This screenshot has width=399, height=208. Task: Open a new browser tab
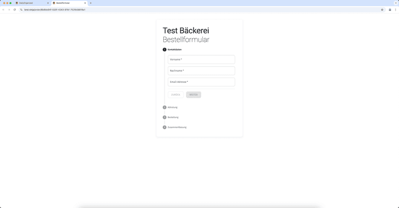click(x=91, y=3)
